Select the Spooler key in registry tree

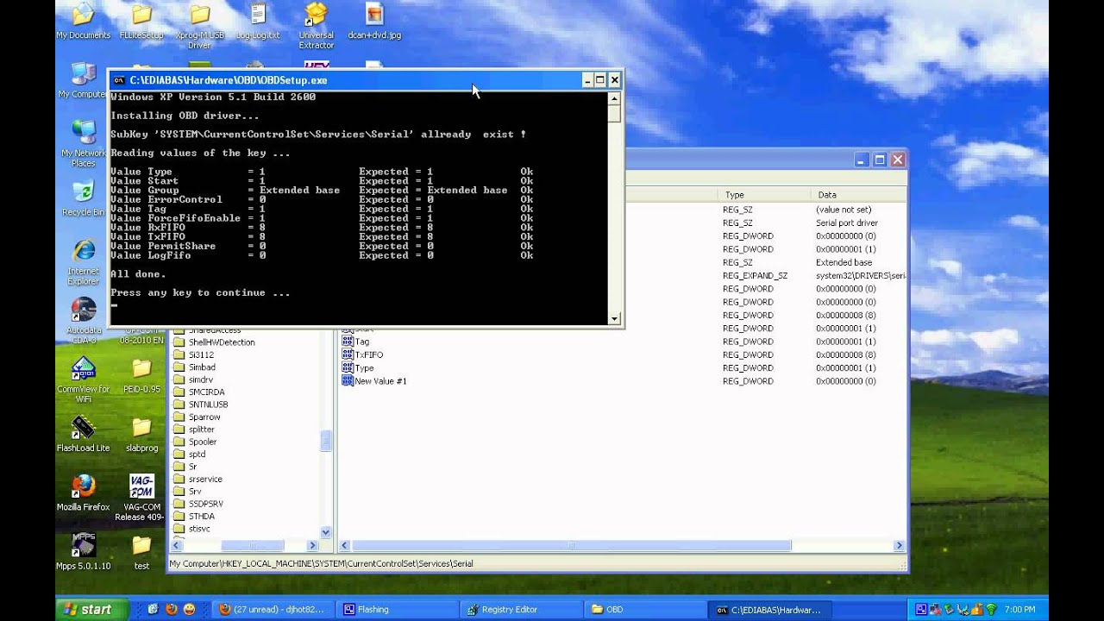click(202, 442)
